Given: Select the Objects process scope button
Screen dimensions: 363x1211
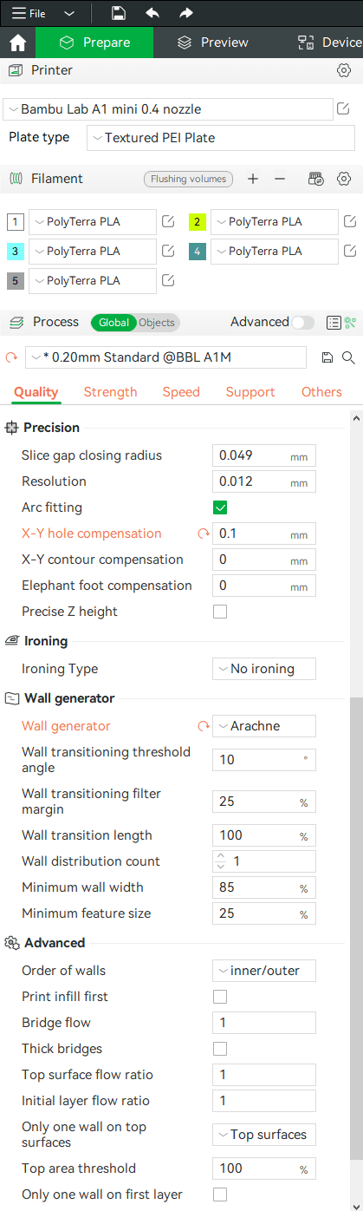Looking at the screenshot, I should click(x=157, y=323).
